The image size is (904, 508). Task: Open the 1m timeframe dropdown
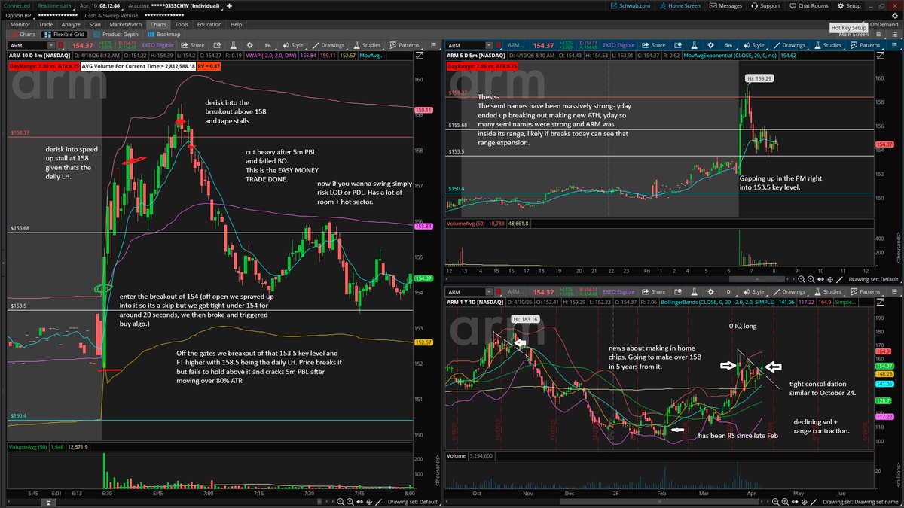click(x=269, y=45)
